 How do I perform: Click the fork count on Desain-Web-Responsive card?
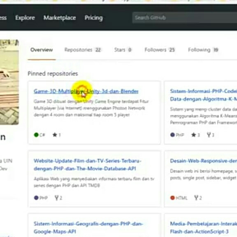coord(198,197)
